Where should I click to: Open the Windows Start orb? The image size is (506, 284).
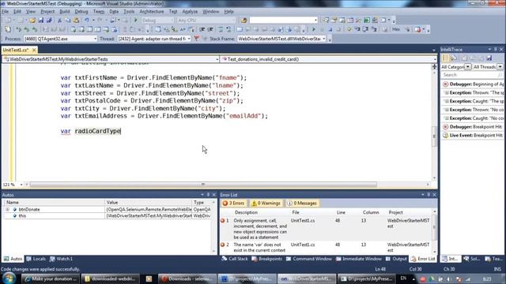(x=9, y=278)
